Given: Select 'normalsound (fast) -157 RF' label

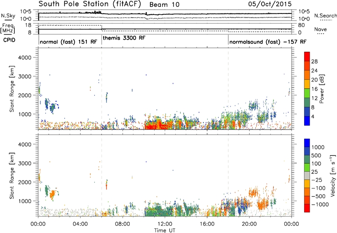Looking at the screenshot, I should click(268, 42).
